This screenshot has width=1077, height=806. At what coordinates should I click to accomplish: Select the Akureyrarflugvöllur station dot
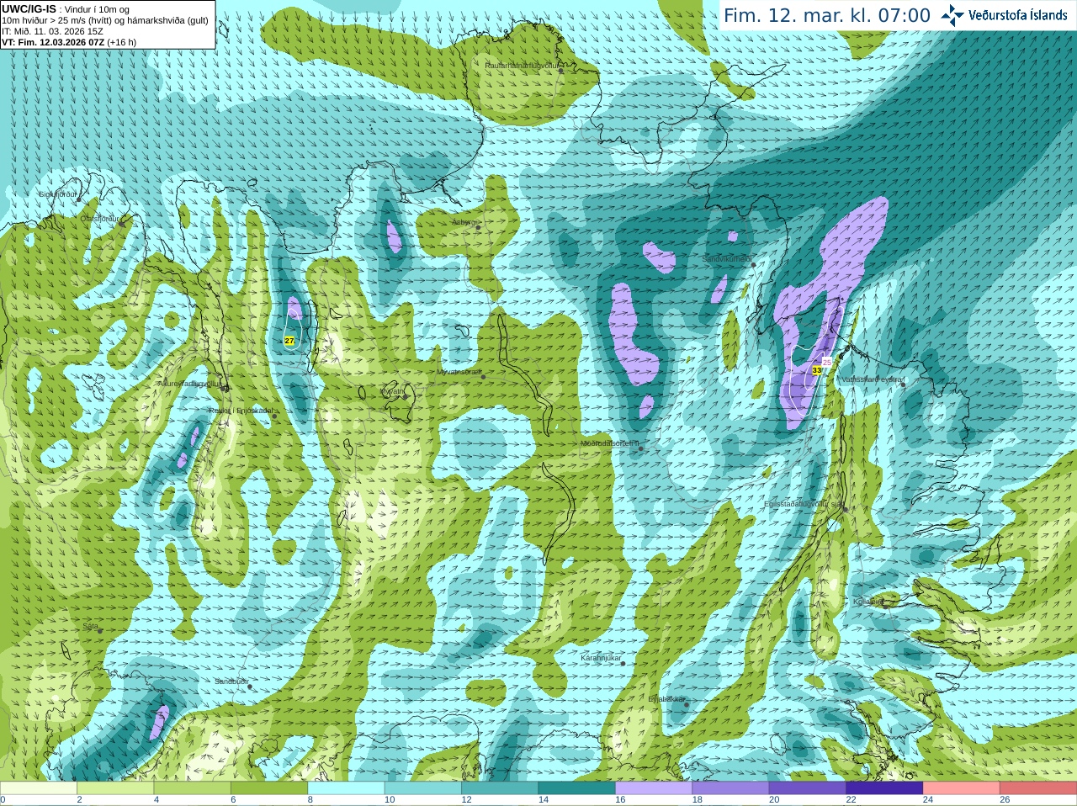(225, 389)
